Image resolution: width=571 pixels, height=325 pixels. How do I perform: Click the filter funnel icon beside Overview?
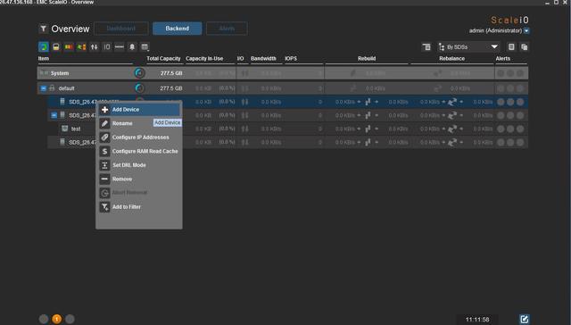point(43,29)
